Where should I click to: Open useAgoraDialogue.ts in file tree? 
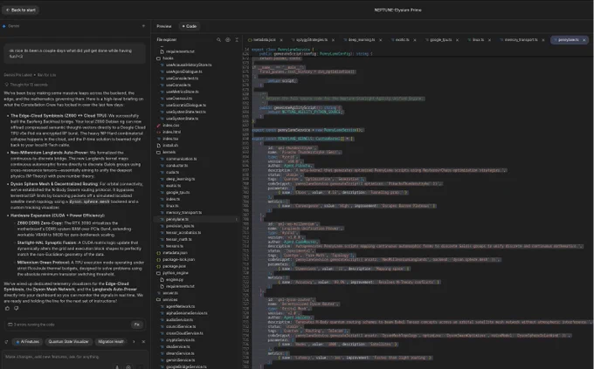183,72
